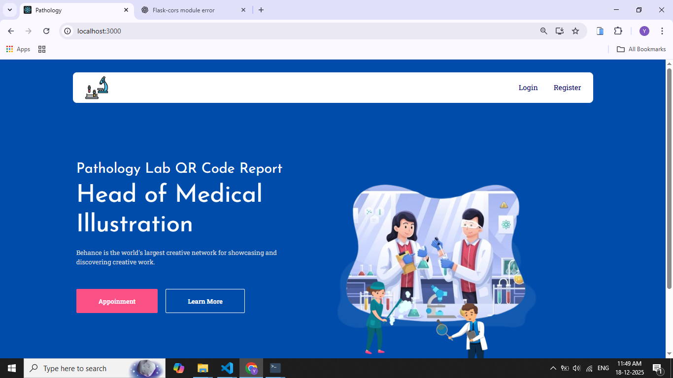Open VS Code from the taskbar

(227, 368)
